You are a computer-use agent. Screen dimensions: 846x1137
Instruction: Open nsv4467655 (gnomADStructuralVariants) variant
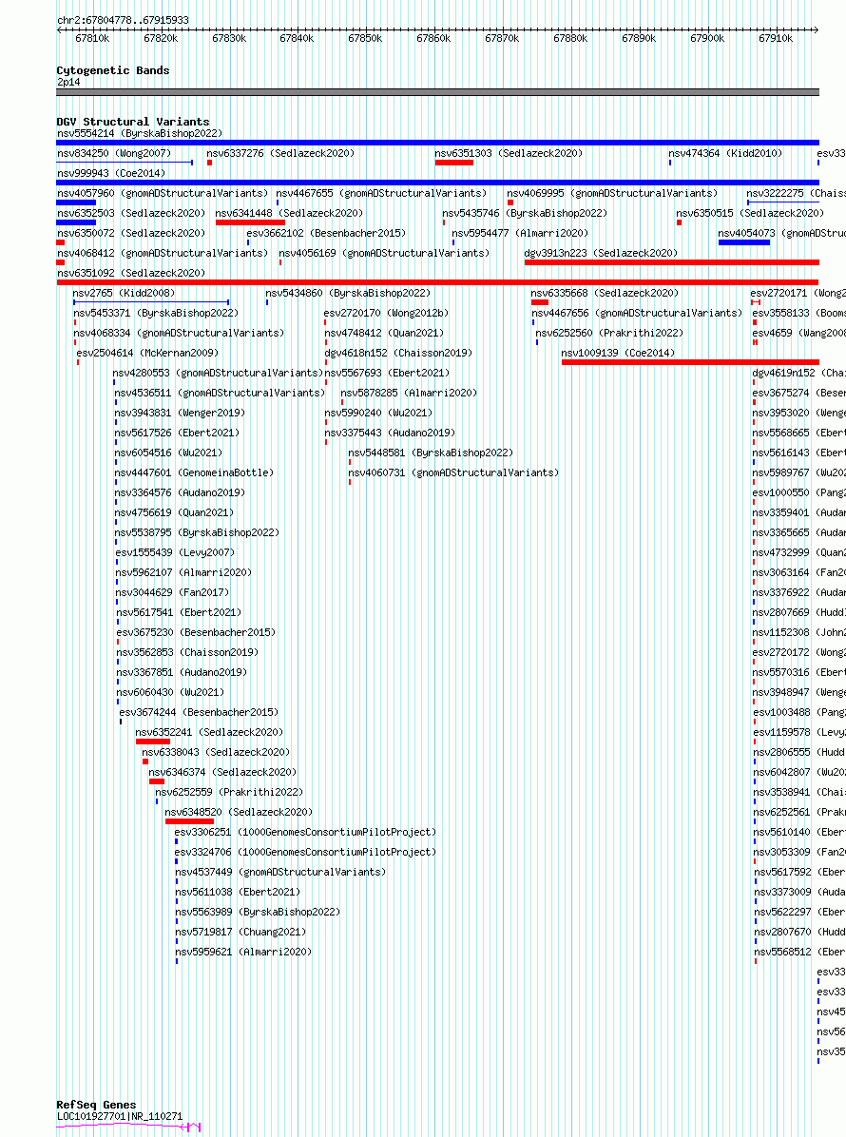381,193
